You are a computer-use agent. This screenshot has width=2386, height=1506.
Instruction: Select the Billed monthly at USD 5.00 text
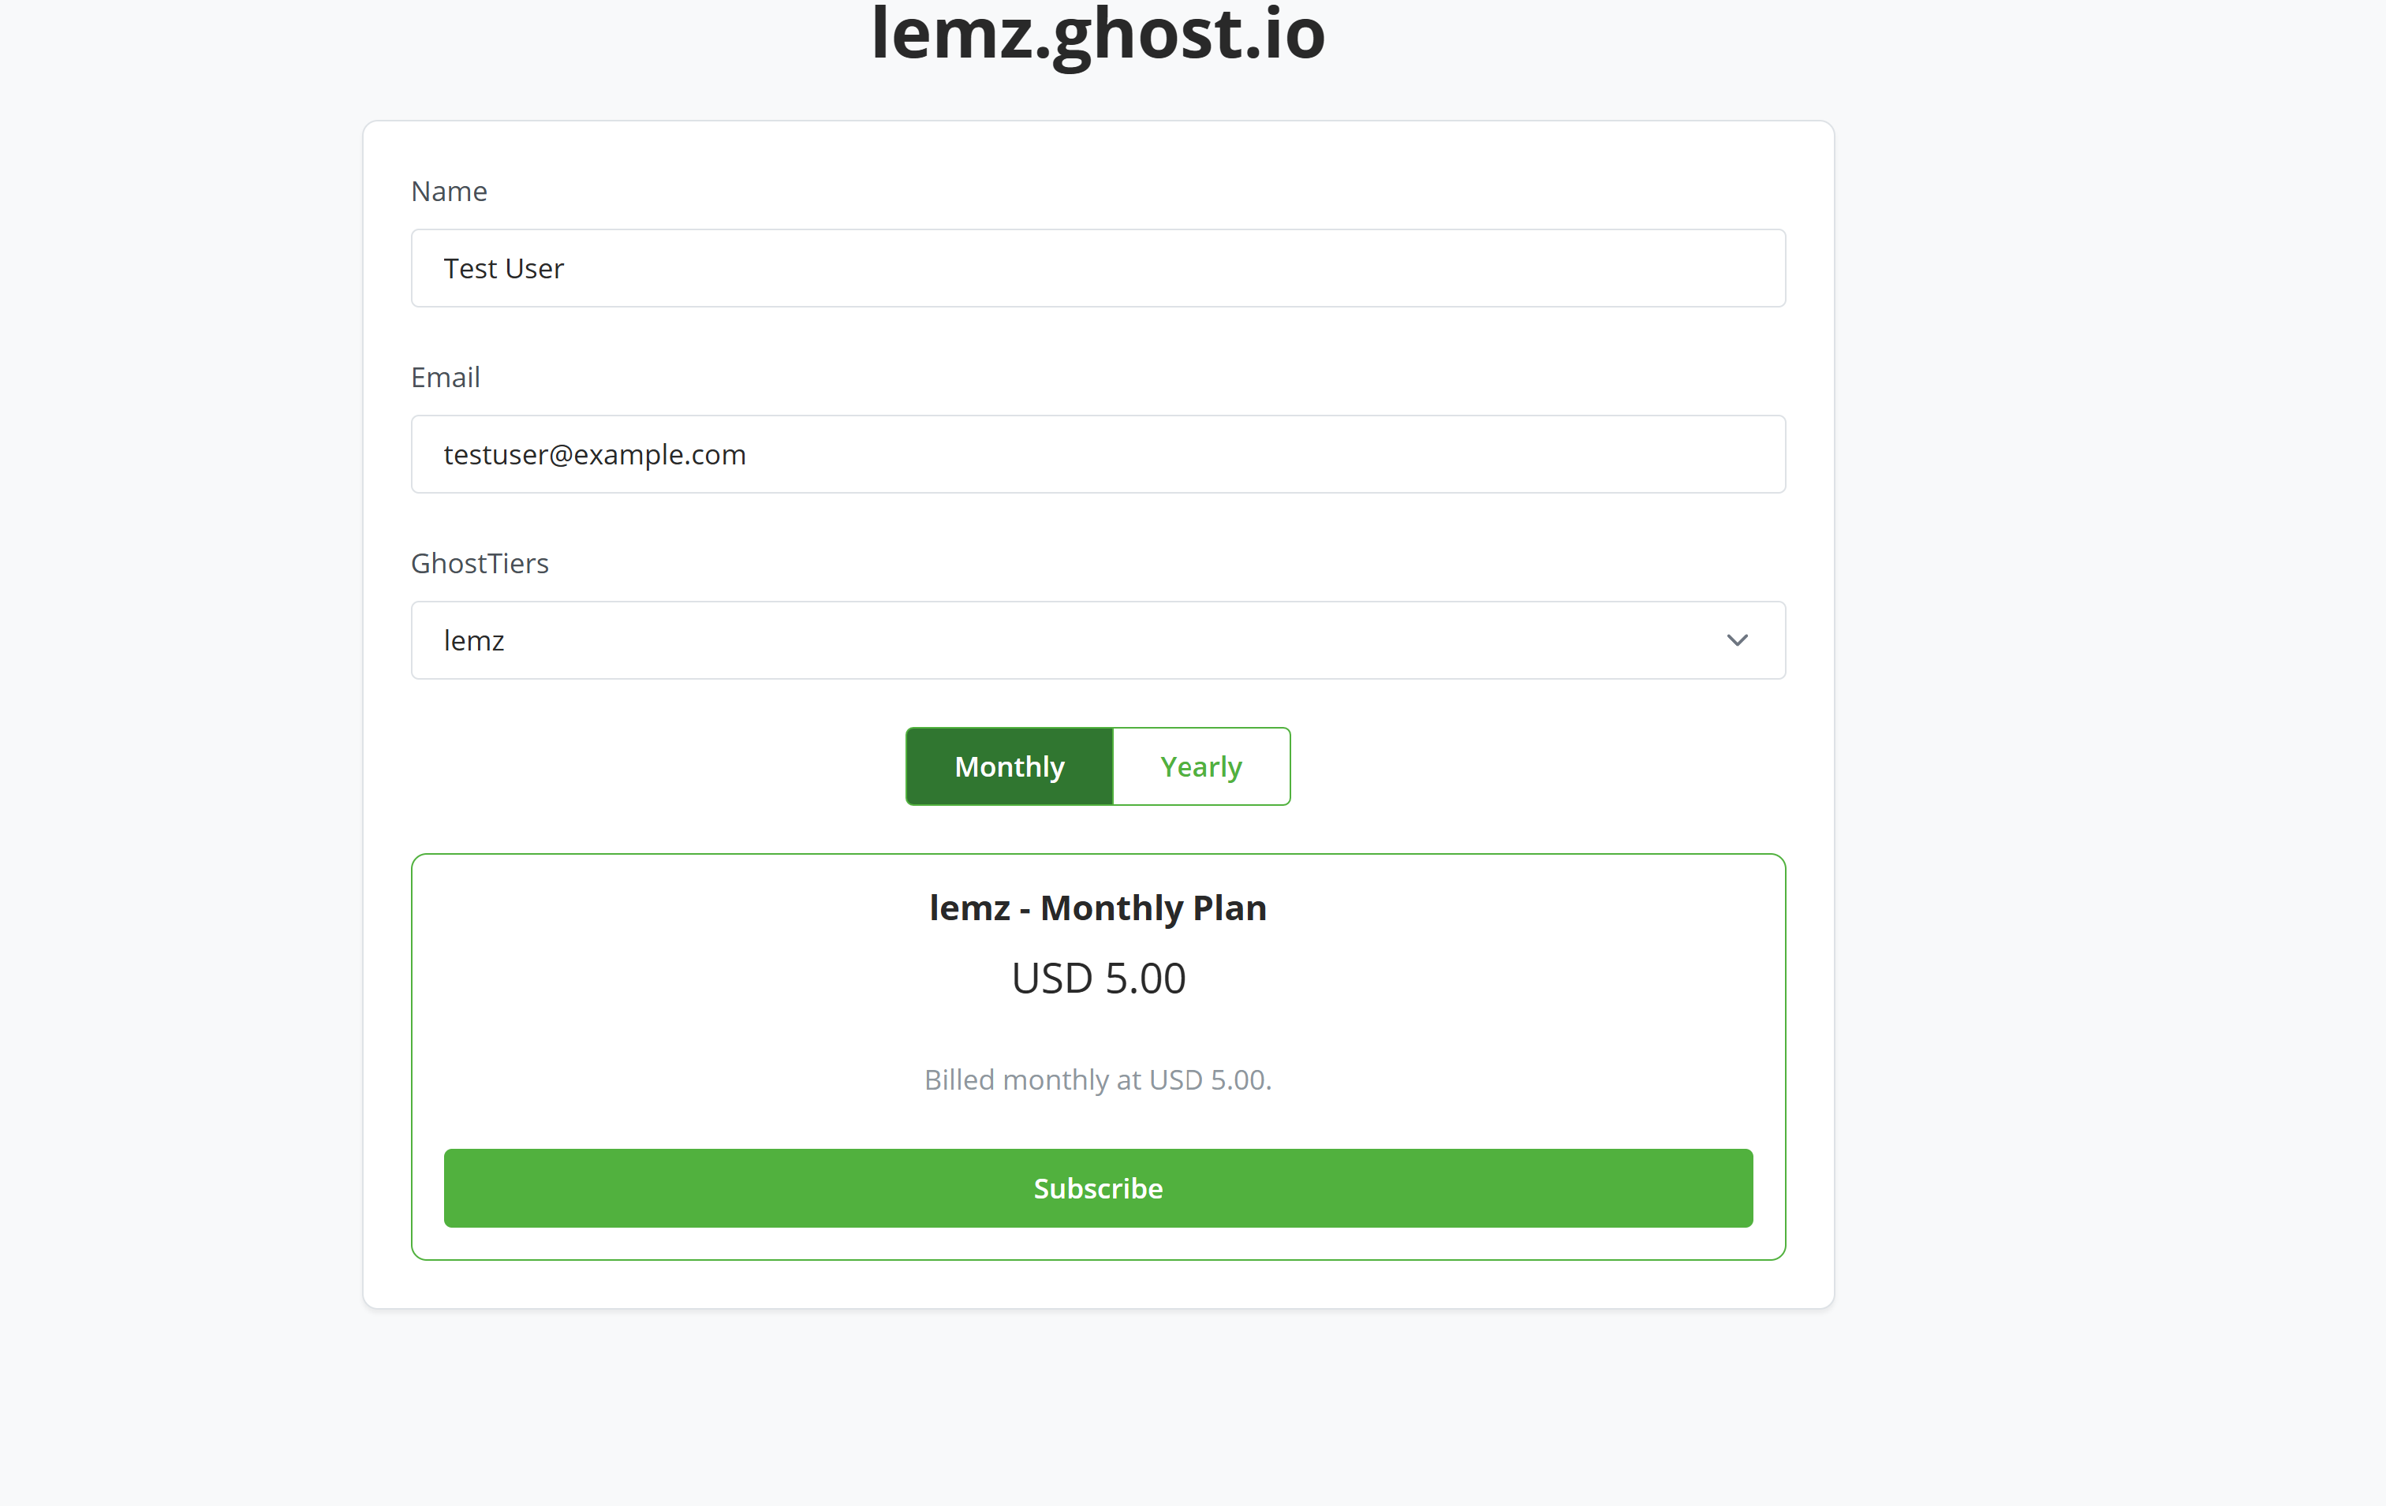[1097, 1079]
